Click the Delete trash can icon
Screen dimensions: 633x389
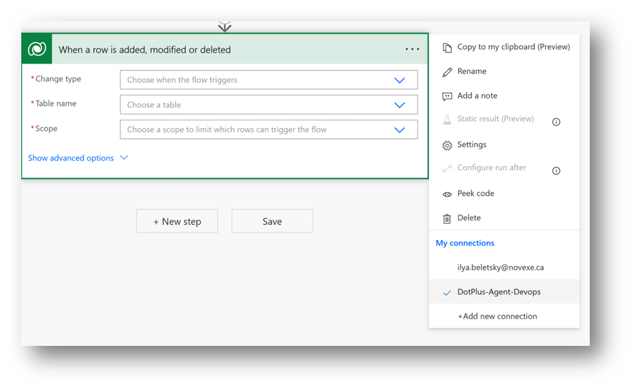(x=447, y=218)
